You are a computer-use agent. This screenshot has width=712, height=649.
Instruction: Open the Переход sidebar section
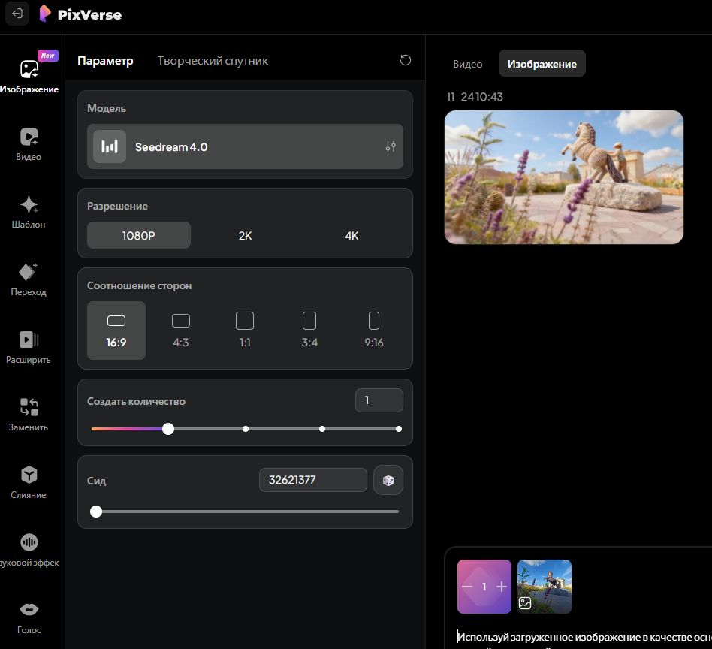pyautogui.click(x=29, y=279)
